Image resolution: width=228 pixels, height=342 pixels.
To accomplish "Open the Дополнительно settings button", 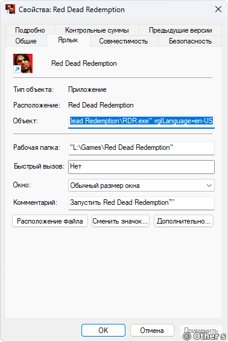I will tap(183, 221).
